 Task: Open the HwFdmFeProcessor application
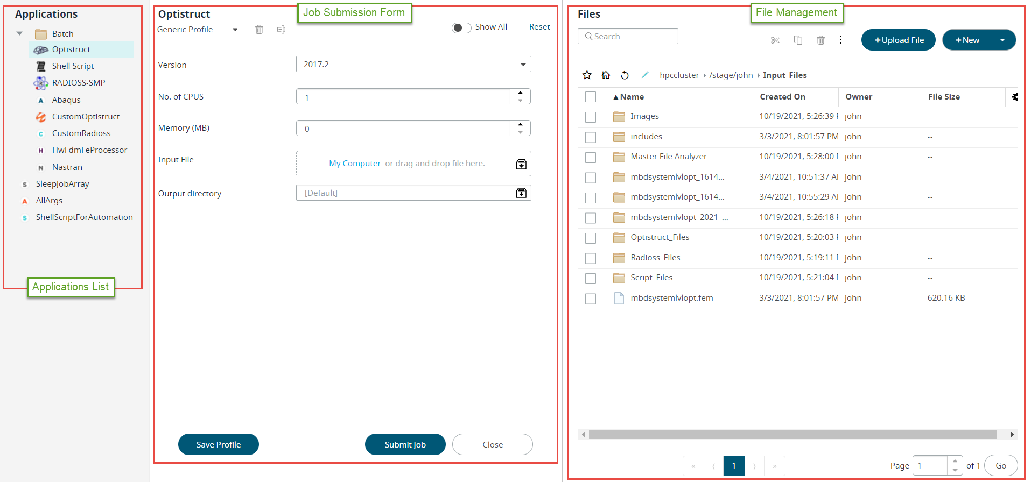(x=89, y=150)
